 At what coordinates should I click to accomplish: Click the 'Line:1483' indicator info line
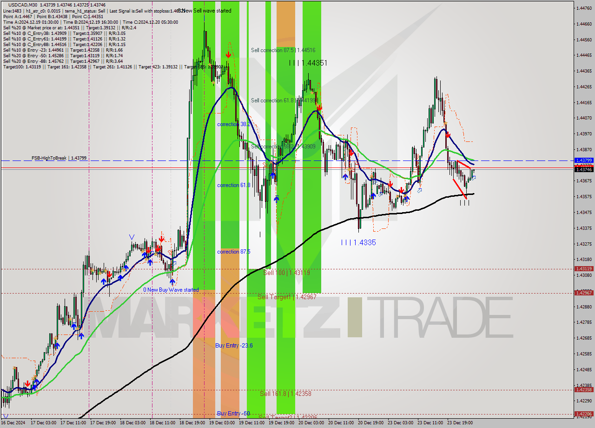(x=94, y=10)
